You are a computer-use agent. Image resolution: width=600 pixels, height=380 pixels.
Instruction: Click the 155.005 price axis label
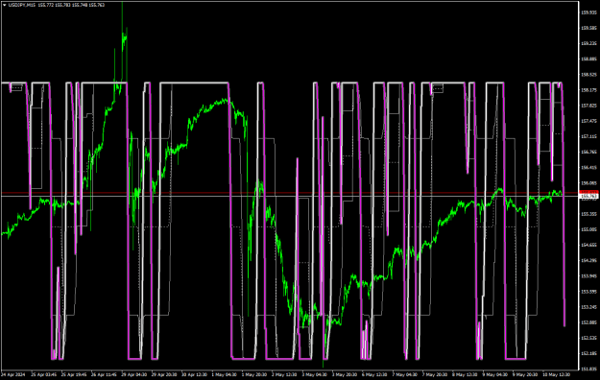pos(588,229)
